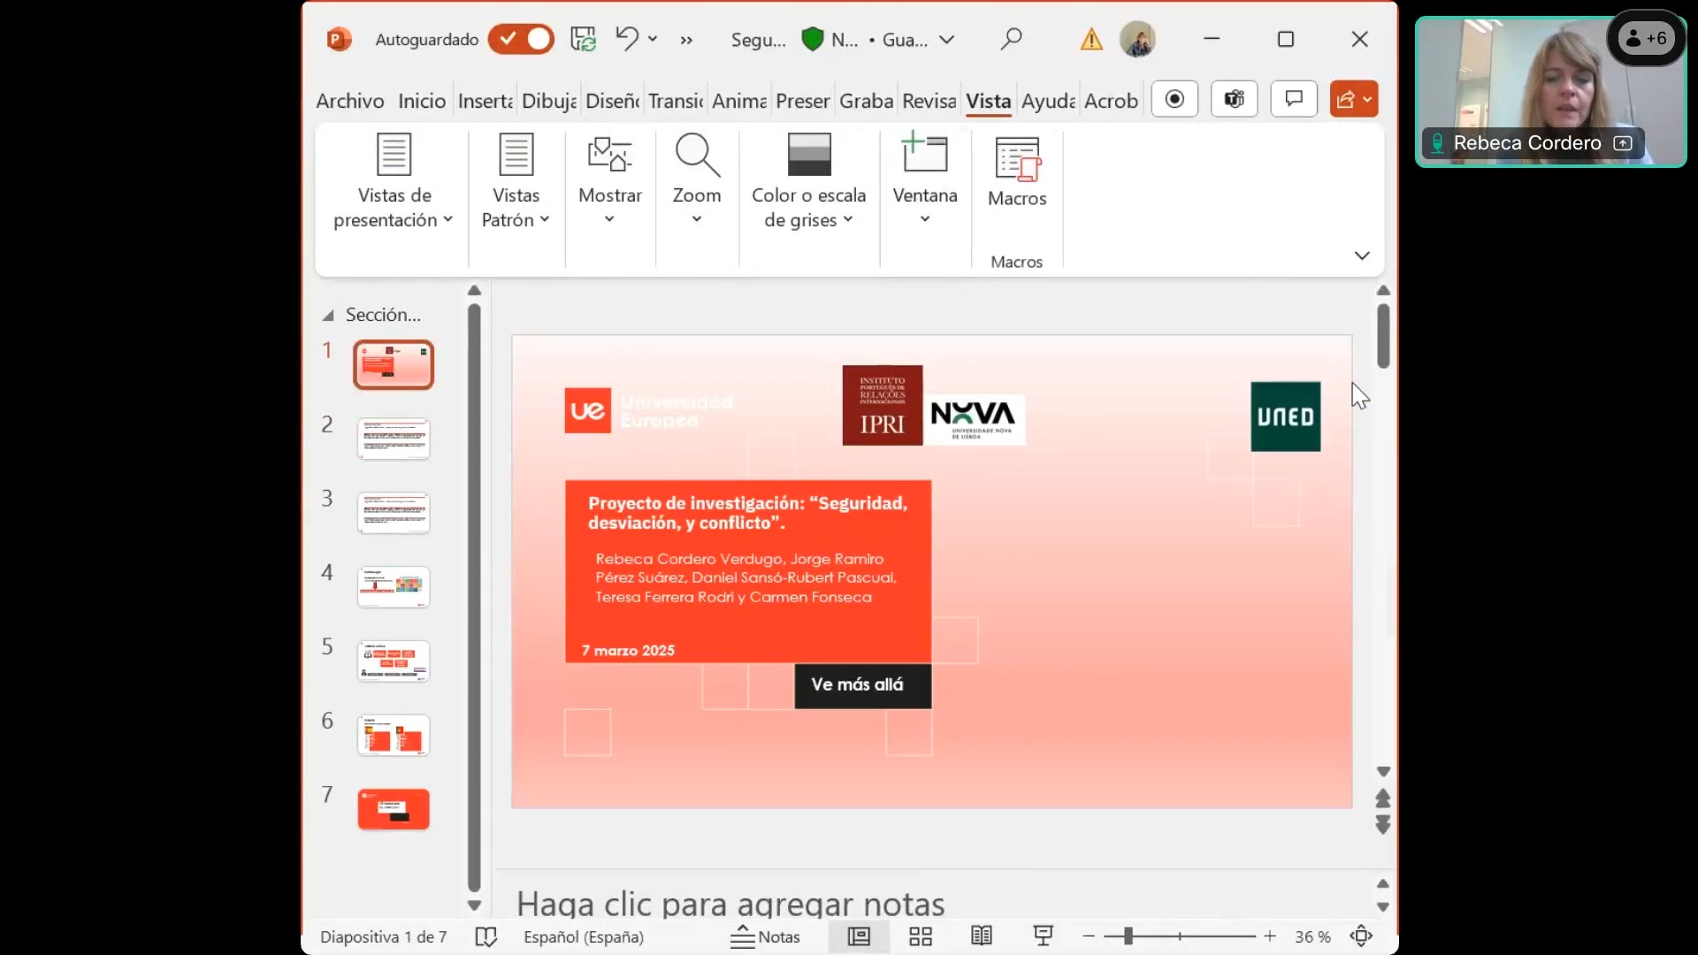Click the orange share button
Viewport: 1698px width, 955px height.
(x=1354, y=99)
